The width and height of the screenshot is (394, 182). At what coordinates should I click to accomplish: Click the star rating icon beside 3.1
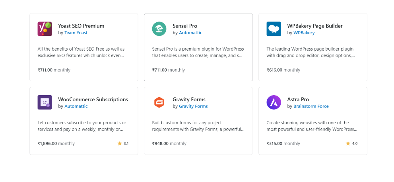pos(120,143)
